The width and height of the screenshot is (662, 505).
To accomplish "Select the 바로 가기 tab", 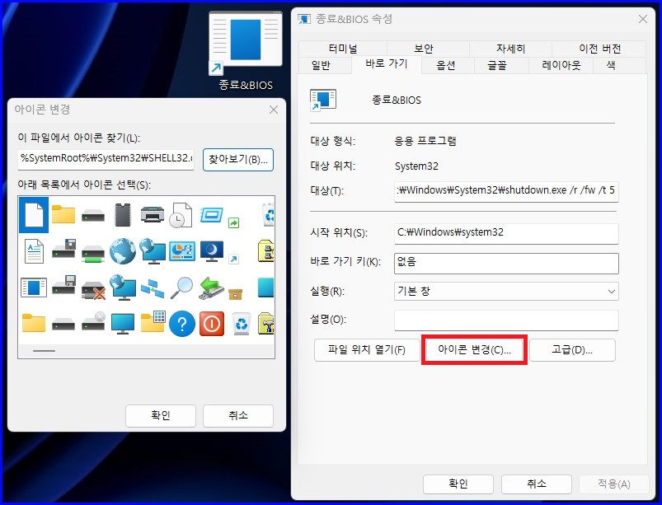I will pos(387,64).
